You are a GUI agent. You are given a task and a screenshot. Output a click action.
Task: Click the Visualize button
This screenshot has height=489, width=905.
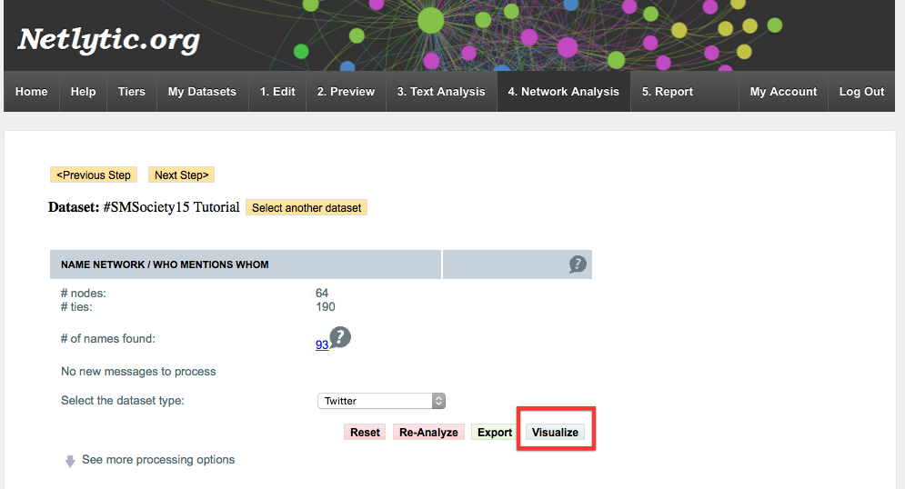point(555,432)
